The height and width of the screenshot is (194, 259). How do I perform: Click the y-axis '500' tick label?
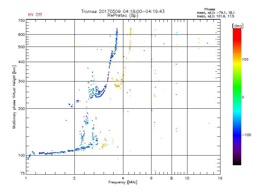(21, 47)
